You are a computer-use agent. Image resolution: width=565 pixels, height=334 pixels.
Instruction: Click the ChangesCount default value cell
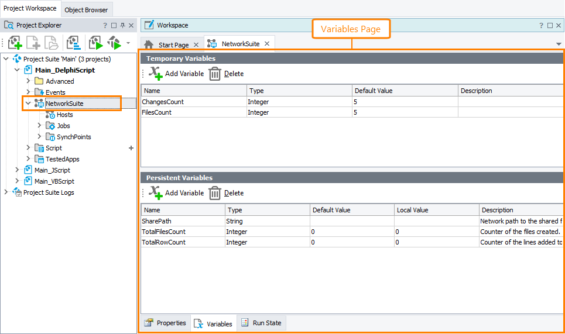(x=404, y=102)
